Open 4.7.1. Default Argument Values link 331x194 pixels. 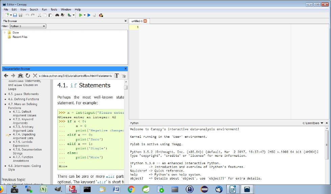coord(24,113)
